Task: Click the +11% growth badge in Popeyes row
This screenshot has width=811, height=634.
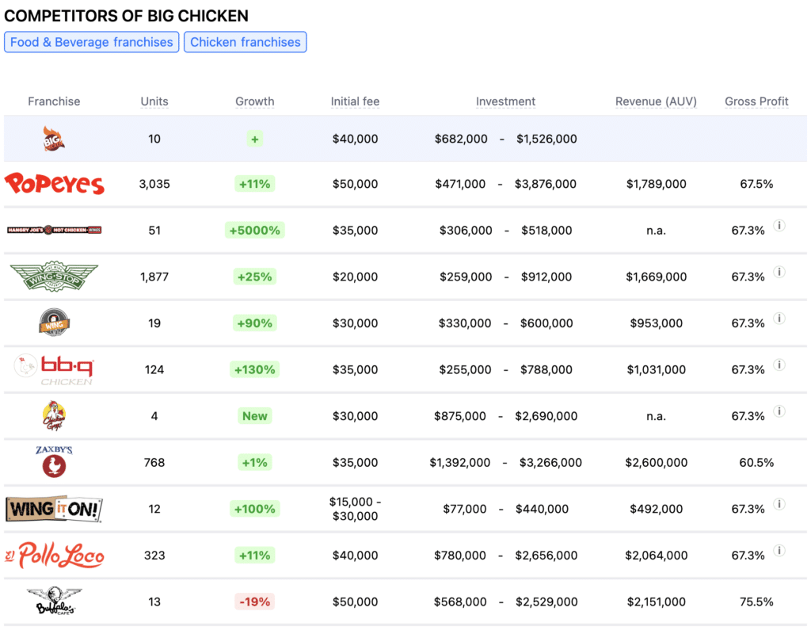Action: pos(254,184)
